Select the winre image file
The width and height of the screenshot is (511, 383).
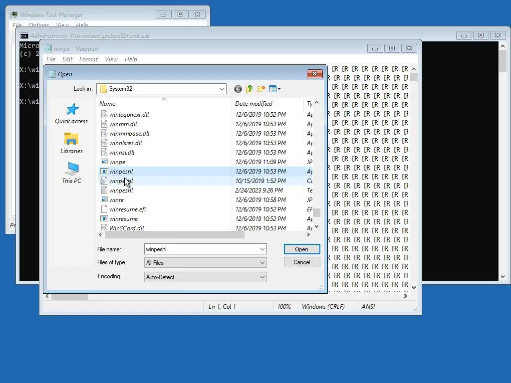[116, 199]
